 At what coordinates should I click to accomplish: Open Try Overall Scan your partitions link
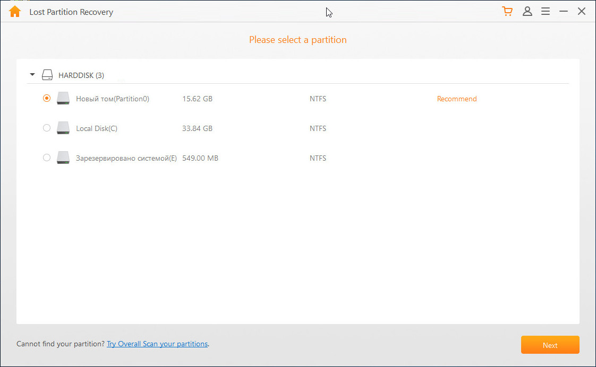point(157,344)
